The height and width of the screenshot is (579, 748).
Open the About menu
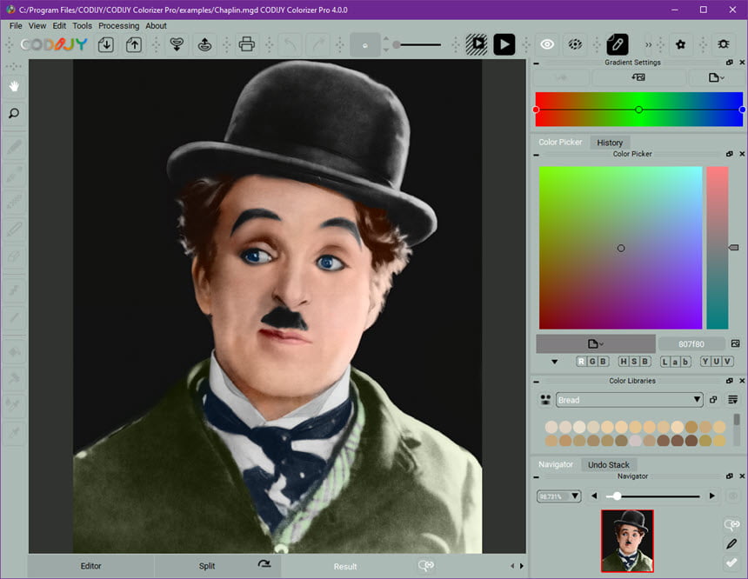(x=156, y=26)
